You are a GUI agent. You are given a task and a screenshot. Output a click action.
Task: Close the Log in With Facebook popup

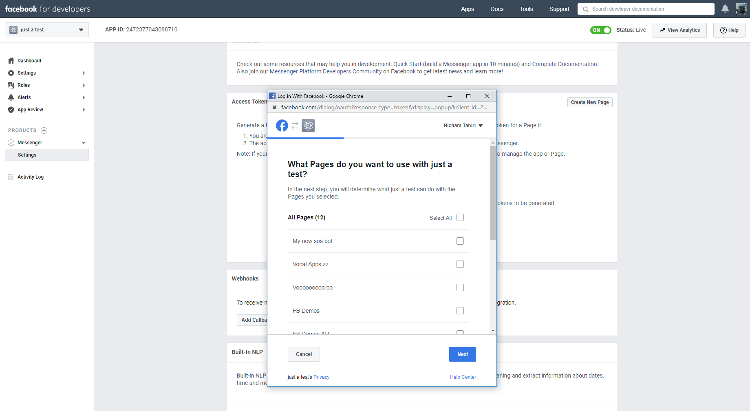487,96
